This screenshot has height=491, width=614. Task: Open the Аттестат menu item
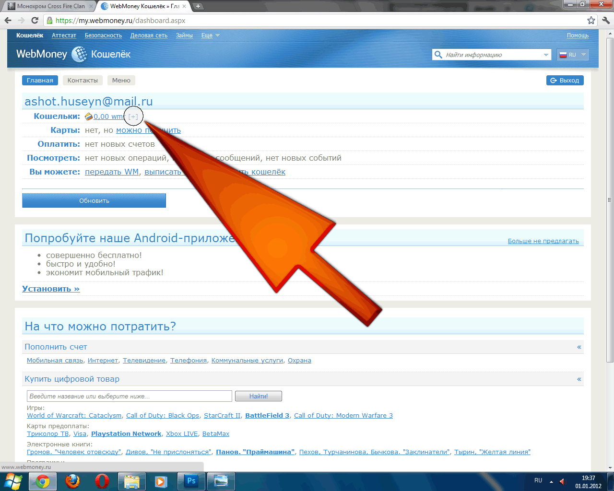pos(64,35)
